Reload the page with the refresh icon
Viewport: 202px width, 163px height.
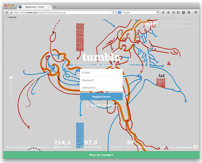pyautogui.click(x=113, y=13)
